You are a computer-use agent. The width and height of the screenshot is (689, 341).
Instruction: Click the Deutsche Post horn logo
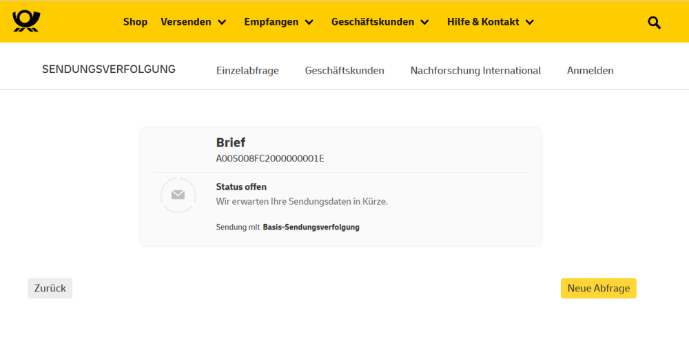click(26, 21)
